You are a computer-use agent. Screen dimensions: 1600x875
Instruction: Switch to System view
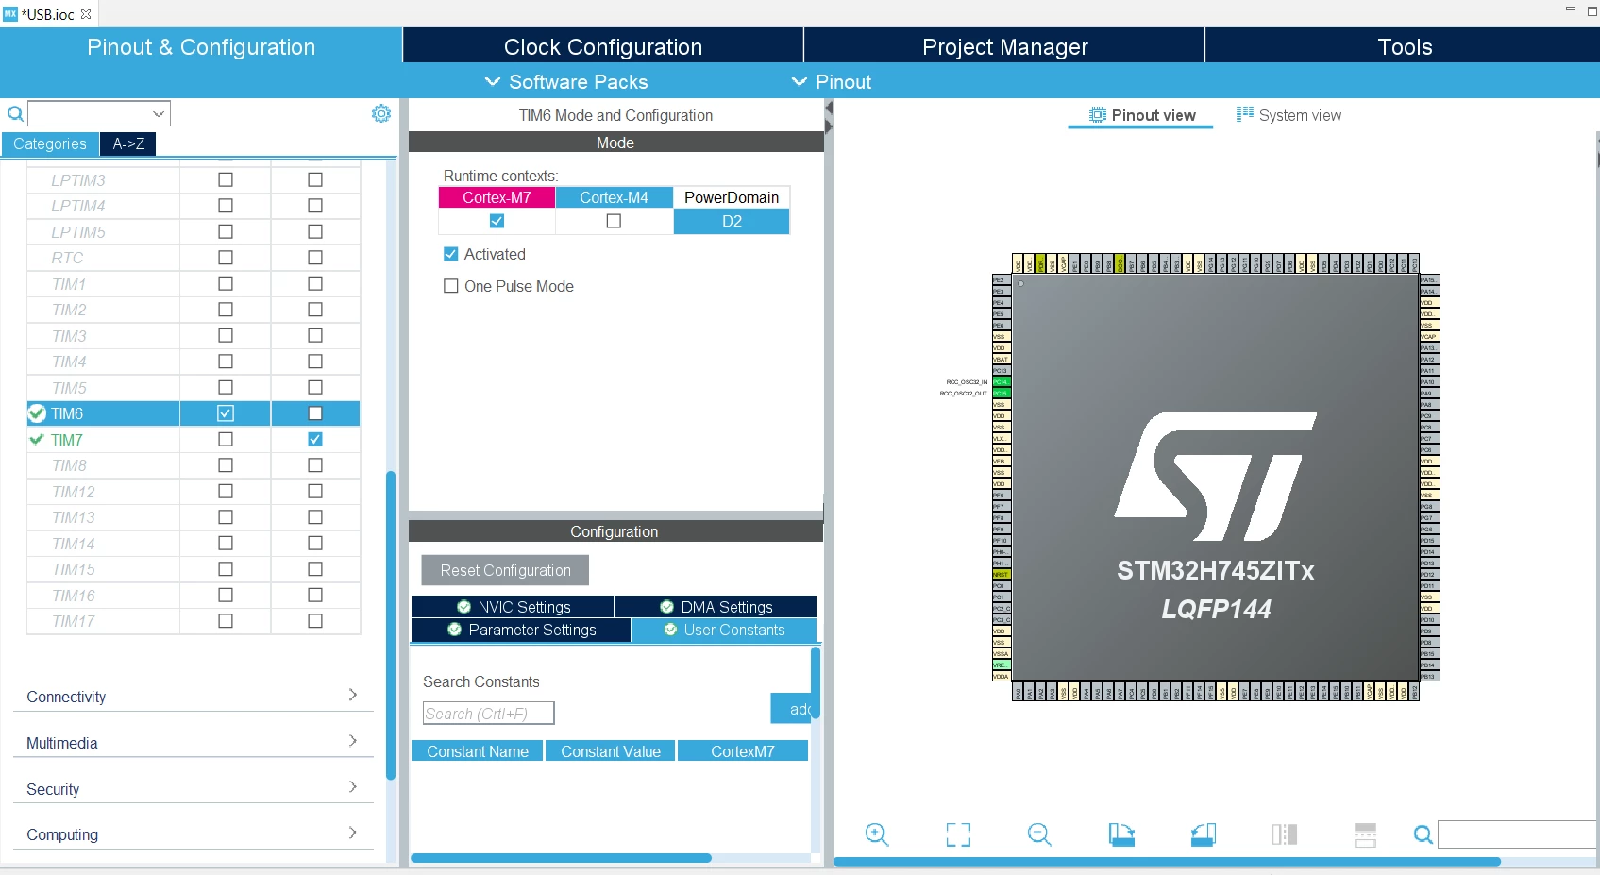click(1288, 115)
